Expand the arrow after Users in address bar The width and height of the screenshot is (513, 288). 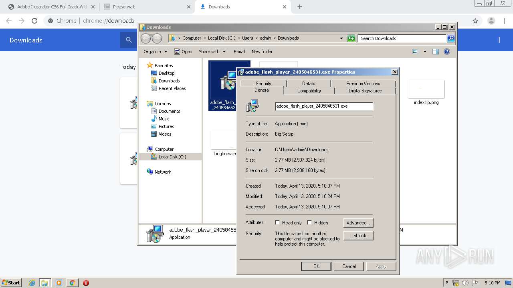click(256, 38)
